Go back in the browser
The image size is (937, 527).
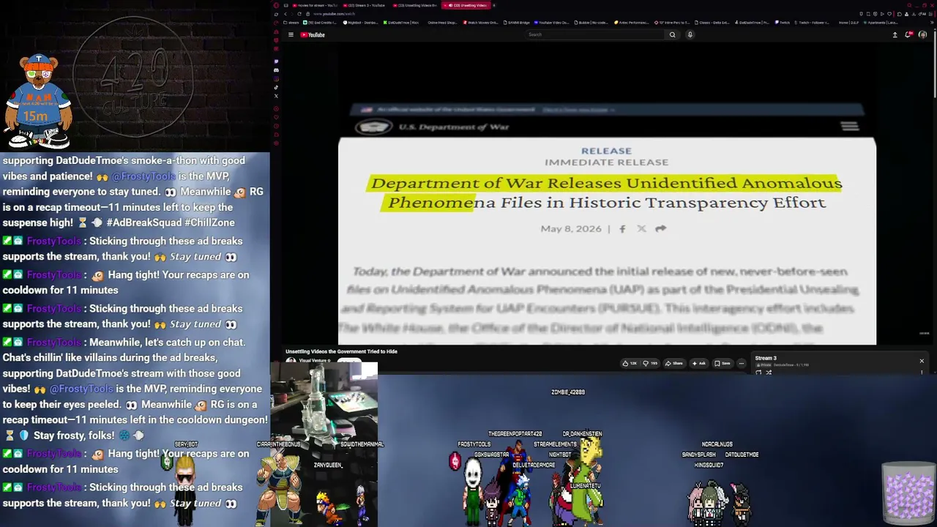click(285, 14)
